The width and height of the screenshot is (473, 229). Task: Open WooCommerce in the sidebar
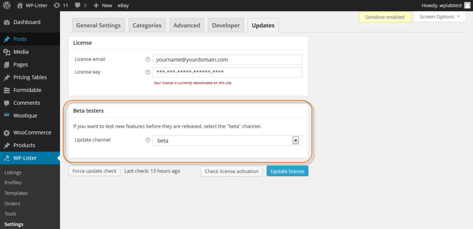[x=32, y=132]
